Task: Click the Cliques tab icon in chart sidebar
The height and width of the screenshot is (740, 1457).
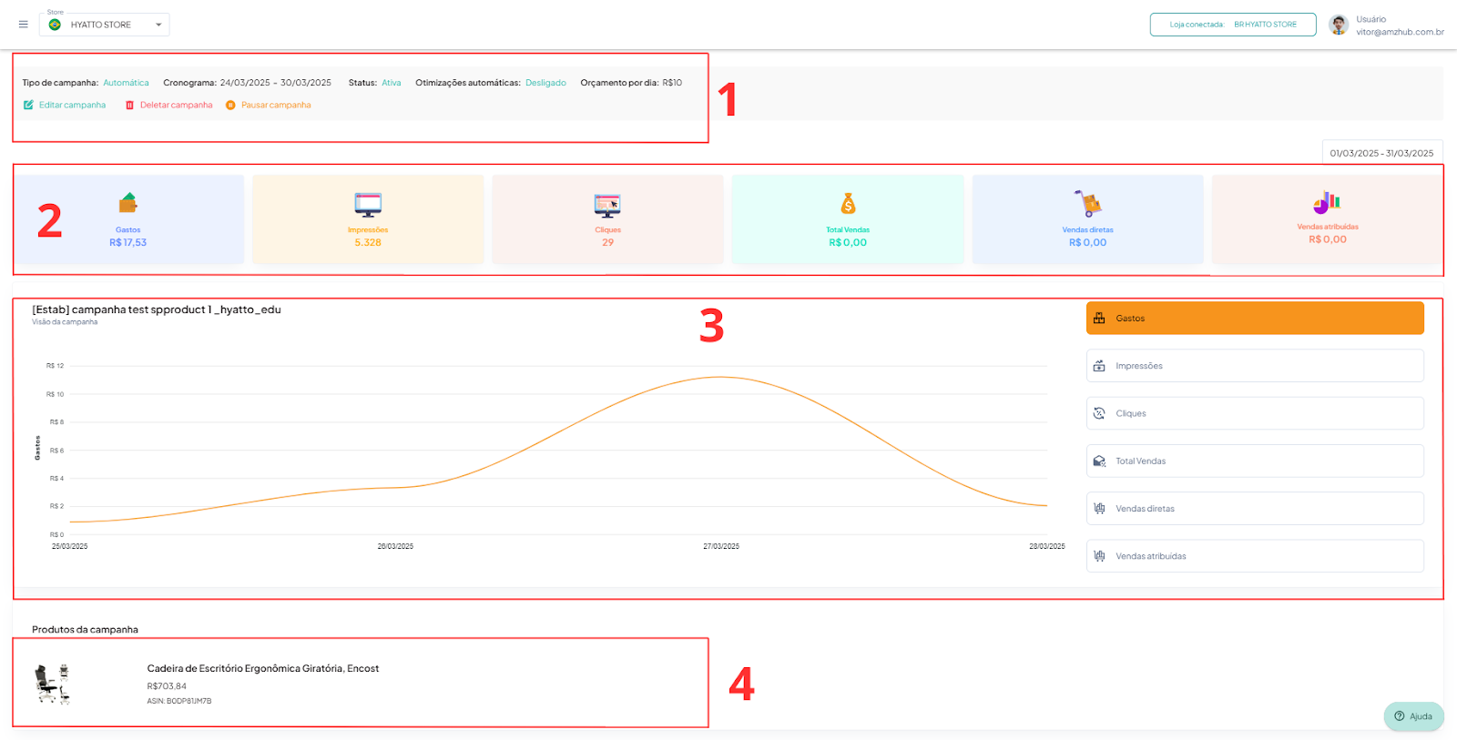Action: point(1099,413)
